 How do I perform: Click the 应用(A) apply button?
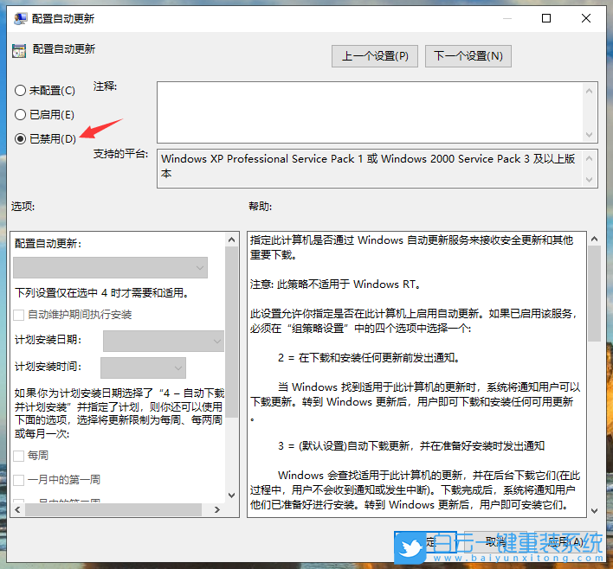565,541
